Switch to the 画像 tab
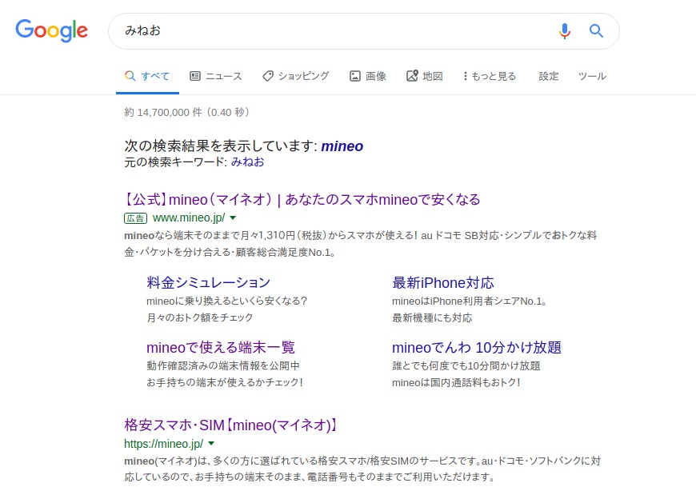Image resolution: width=696 pixels, height=499 pixels. pos(368,76)
